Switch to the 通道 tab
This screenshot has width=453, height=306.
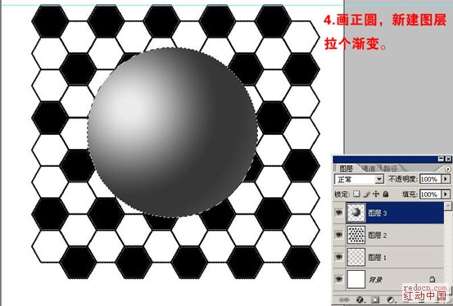369,168
